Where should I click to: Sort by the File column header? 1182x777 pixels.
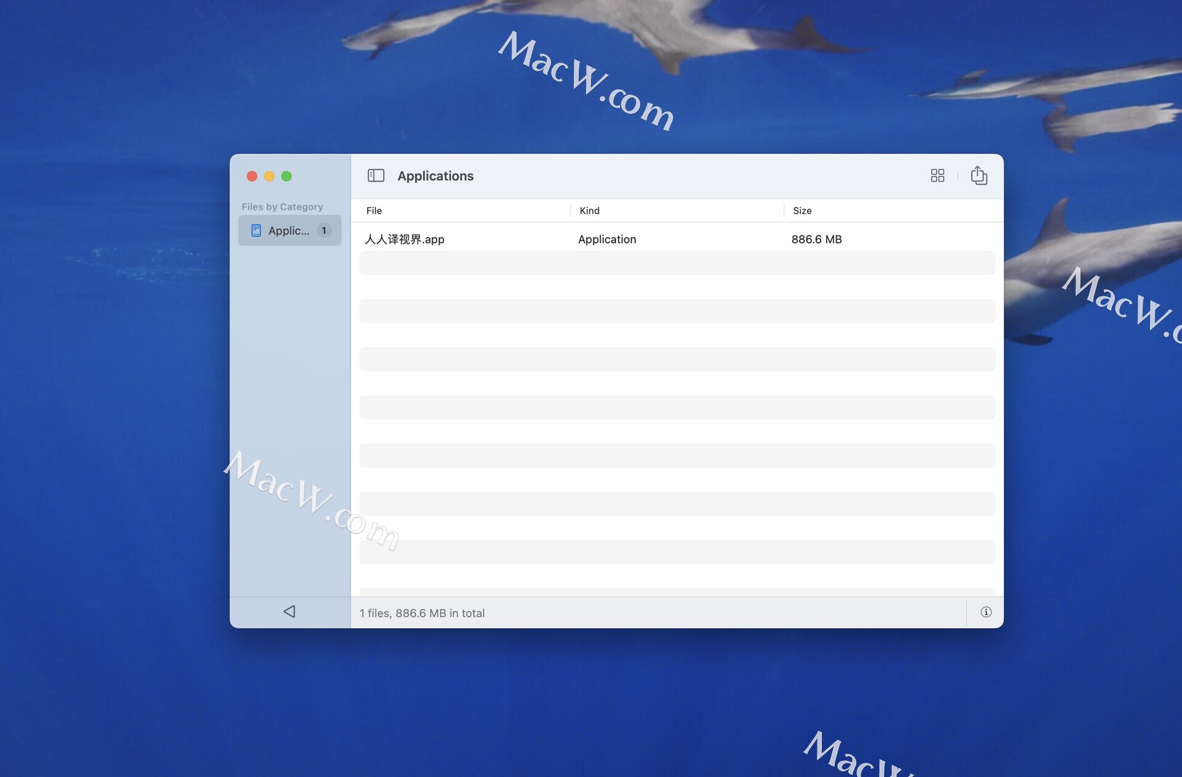374,210
